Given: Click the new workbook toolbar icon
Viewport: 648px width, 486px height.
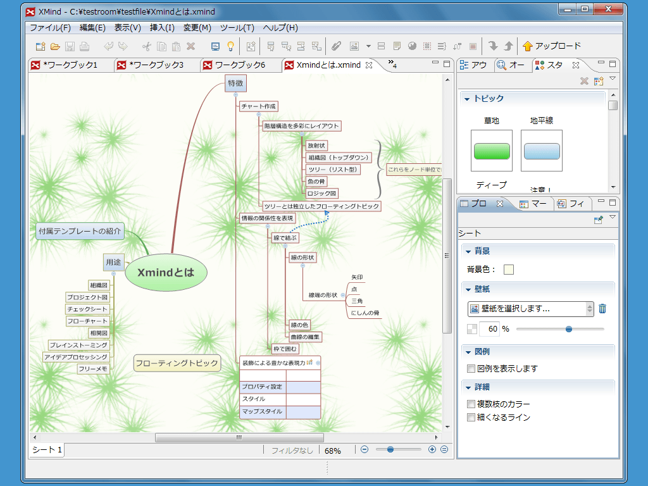Looking at the screenshot, I should tap(40, 46).
